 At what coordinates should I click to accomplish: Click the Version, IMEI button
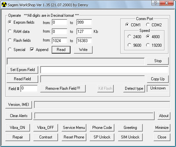click(19, 105)
